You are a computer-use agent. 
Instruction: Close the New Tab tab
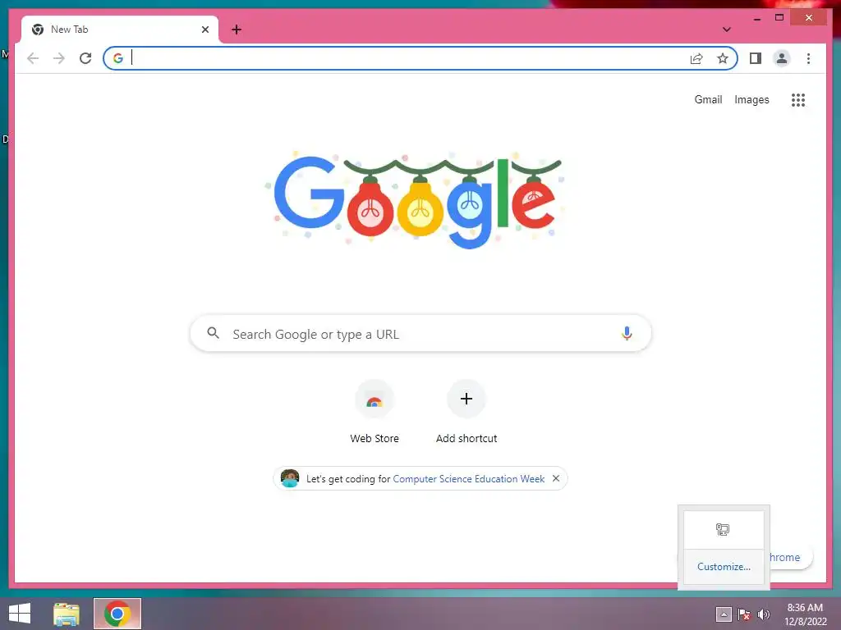point(205,30)
